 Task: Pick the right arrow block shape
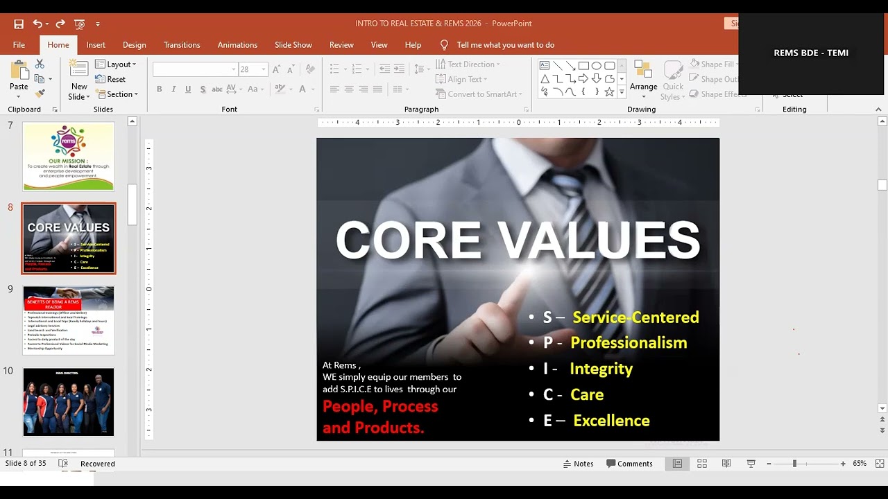tap(584, 79)
